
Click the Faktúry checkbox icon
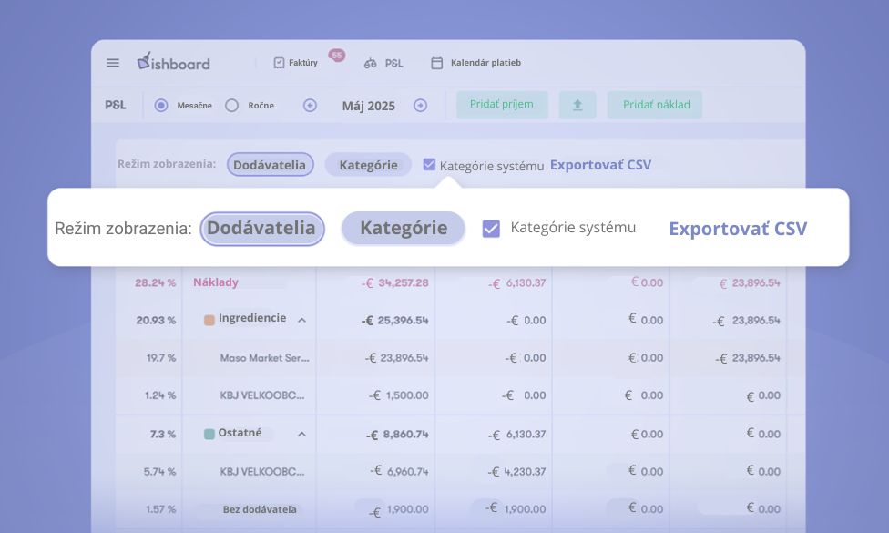(280, 63)
